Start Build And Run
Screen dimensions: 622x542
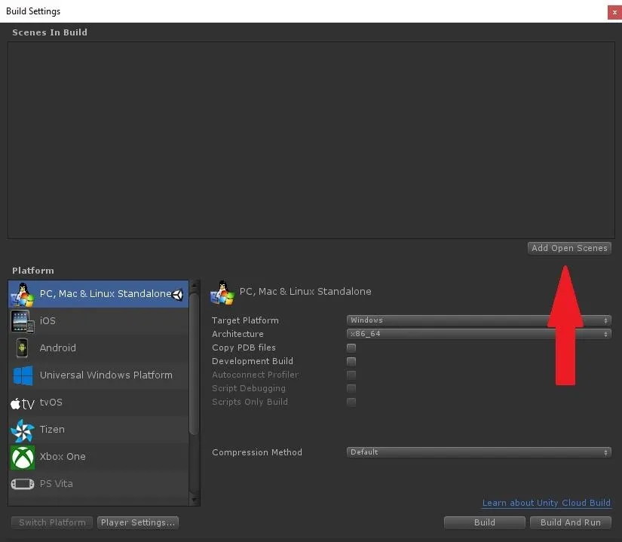[x=571, y=522]
